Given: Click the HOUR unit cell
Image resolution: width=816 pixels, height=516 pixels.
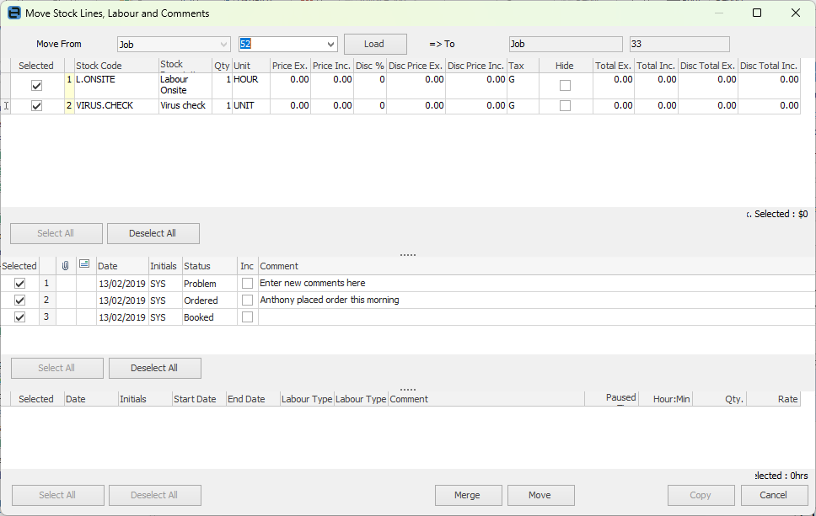Looking at the screenshot, I should [251, 85].
